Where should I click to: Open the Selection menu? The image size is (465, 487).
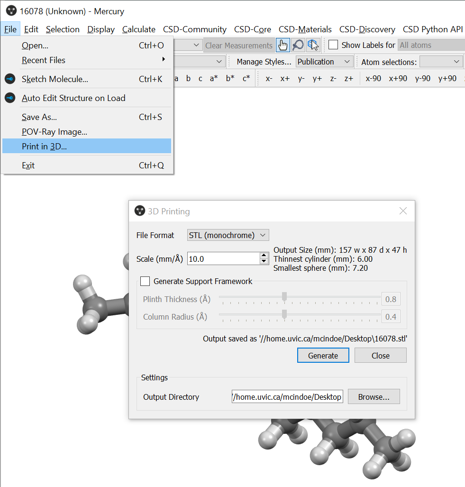pyautogui.click(x=63, y=29)
